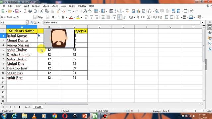Viewport: 212px width, 119px height.
Task: Click the Spelling check abc icon
Action: tap(90, 11)
